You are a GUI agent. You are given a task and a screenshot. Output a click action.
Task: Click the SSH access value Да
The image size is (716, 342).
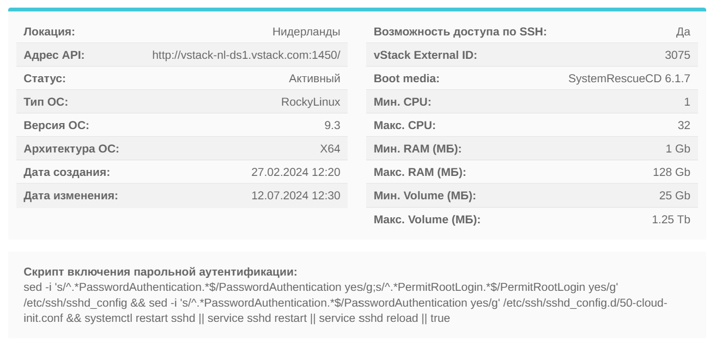(x=683, y=32)
